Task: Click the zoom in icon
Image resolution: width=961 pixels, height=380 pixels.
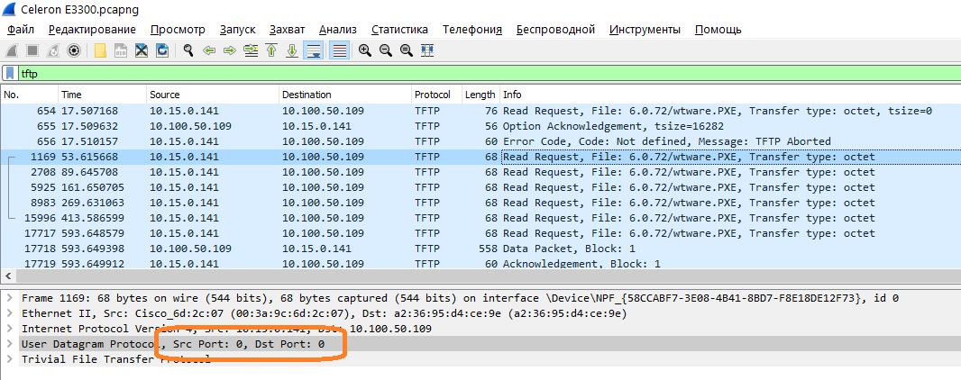Action: pos(364,50)
